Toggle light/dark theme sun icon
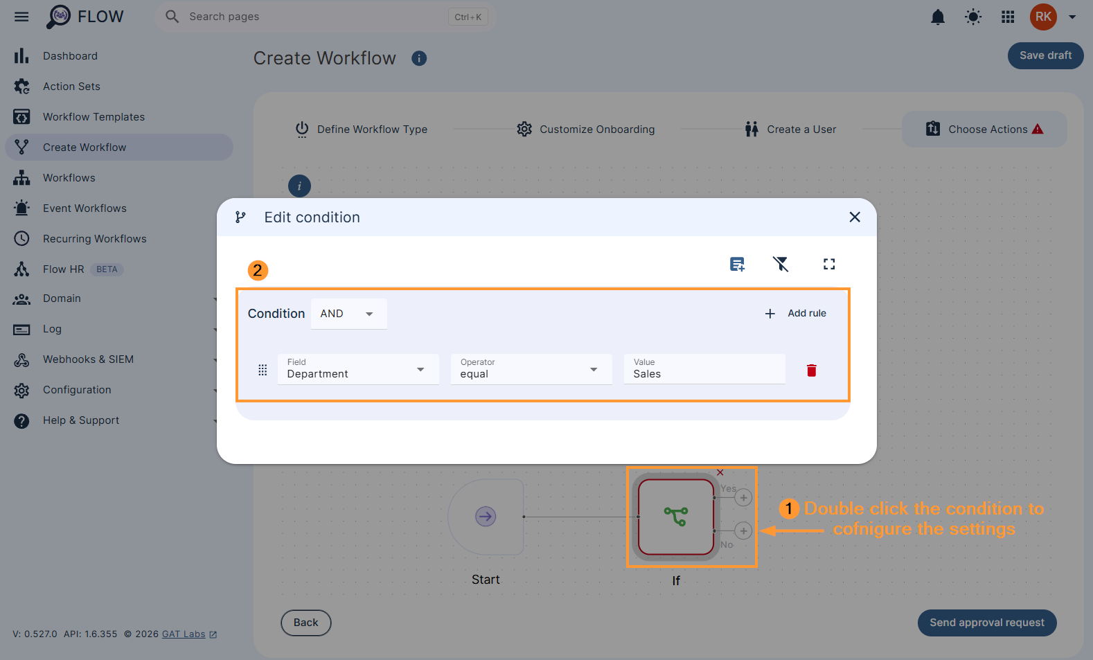The image size is (1093, 660). pos(973,17)
